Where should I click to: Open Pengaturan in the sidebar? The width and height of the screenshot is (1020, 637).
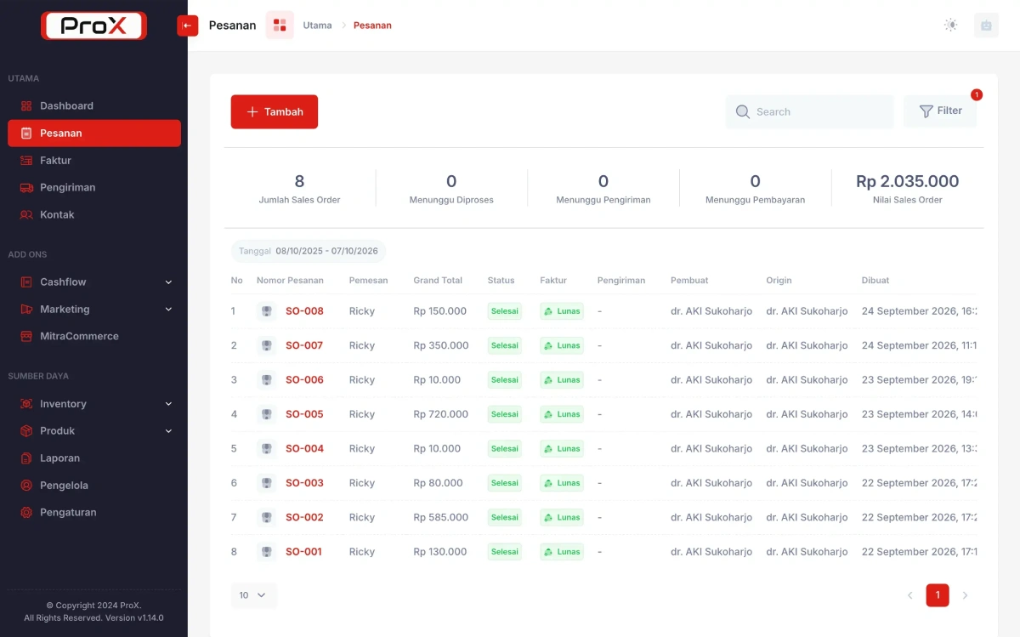click(94, 513)
